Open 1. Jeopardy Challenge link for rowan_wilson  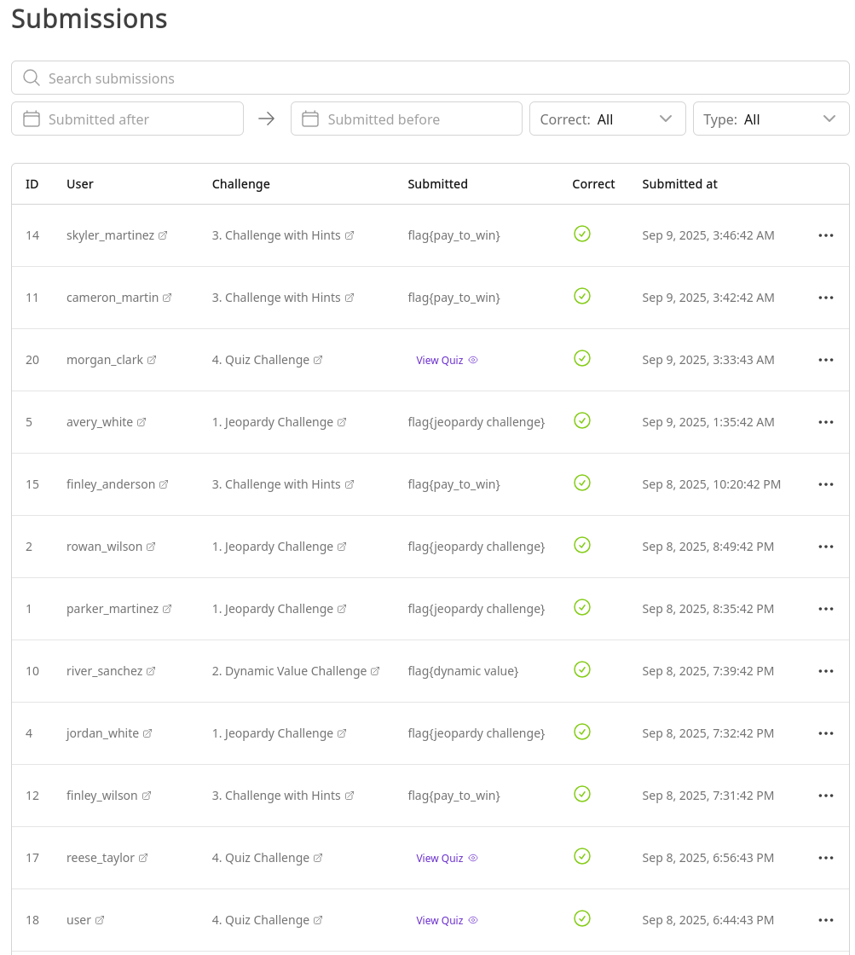[272, 547]
